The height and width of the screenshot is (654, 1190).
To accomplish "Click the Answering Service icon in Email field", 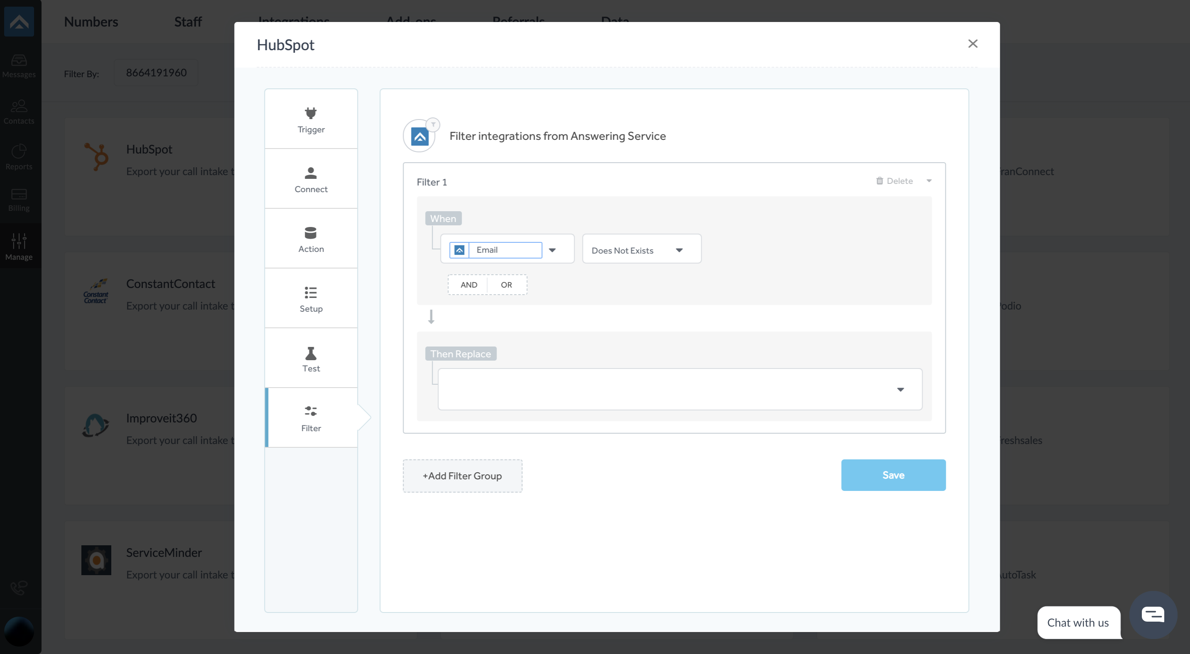I will [x=459, y=250].
